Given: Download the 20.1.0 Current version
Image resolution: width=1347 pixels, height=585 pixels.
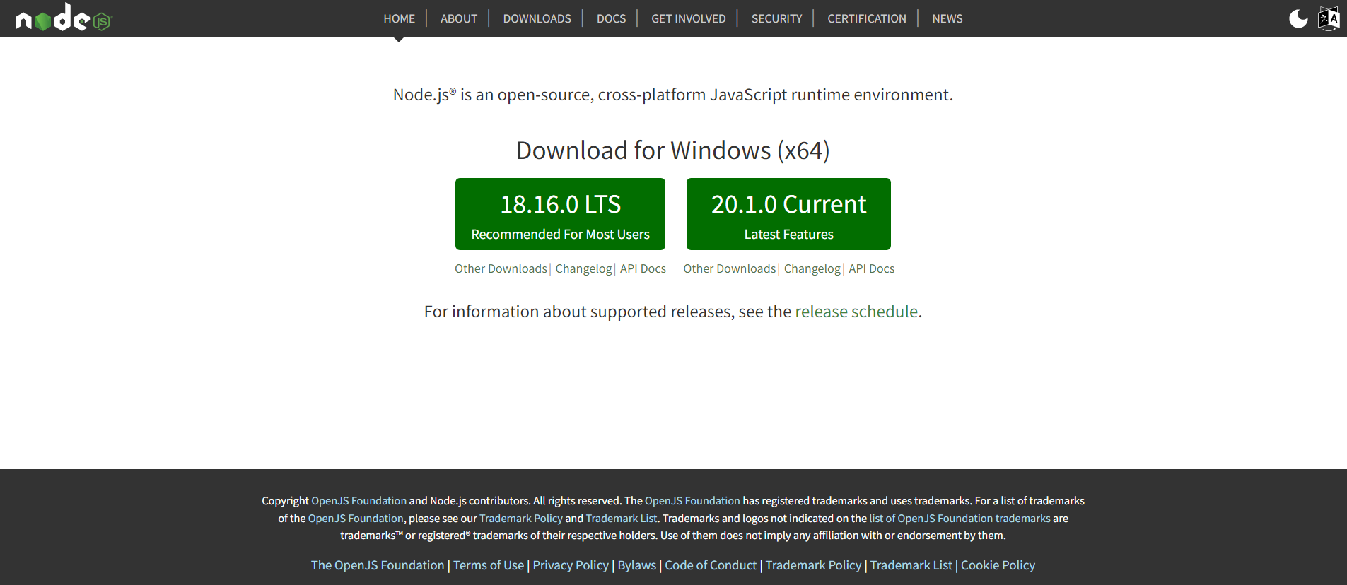Looking at the screenshot, I should [788, 214].
